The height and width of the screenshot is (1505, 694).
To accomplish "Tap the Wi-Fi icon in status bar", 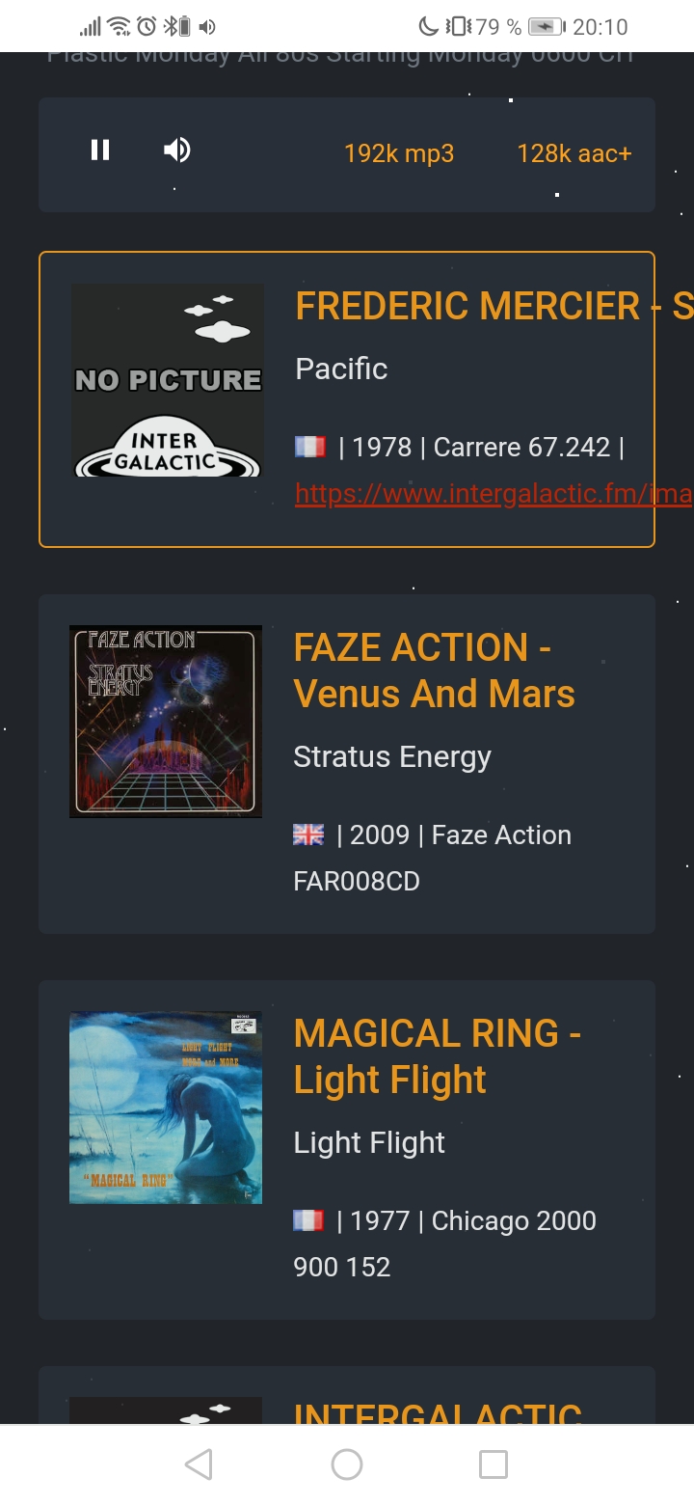I will pos(119,27).
